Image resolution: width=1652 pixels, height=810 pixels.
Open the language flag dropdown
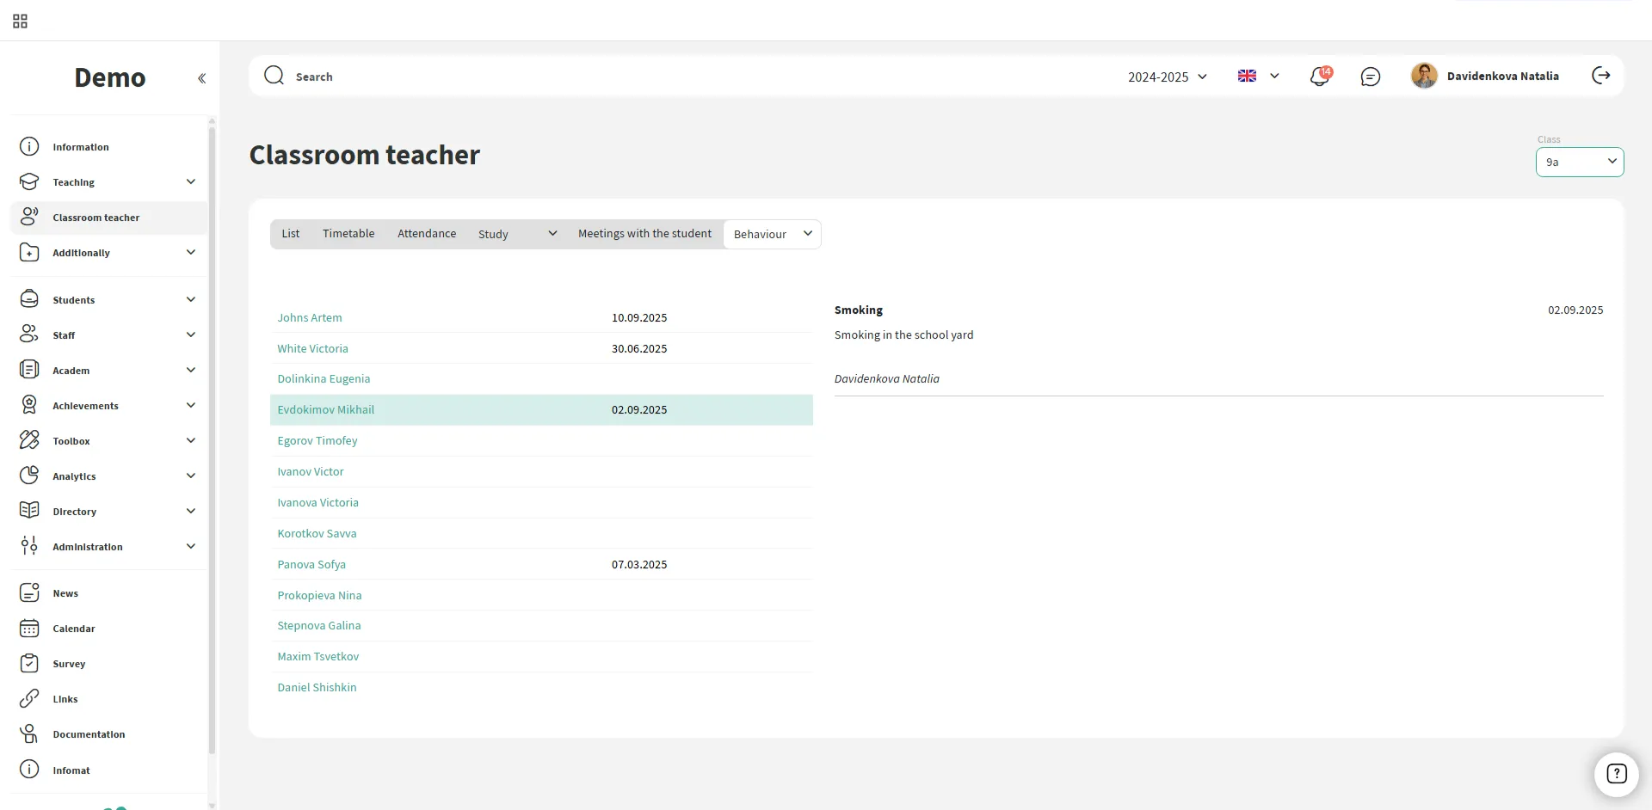tap(1258, 76)
